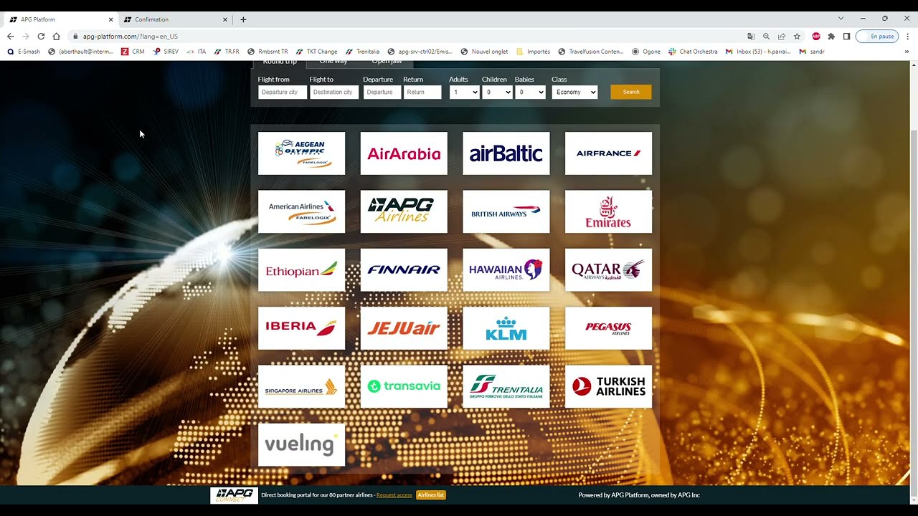Open the E-Smash bookmark
Viewport: 918px width, 516px height.
(x=24, y=52)
